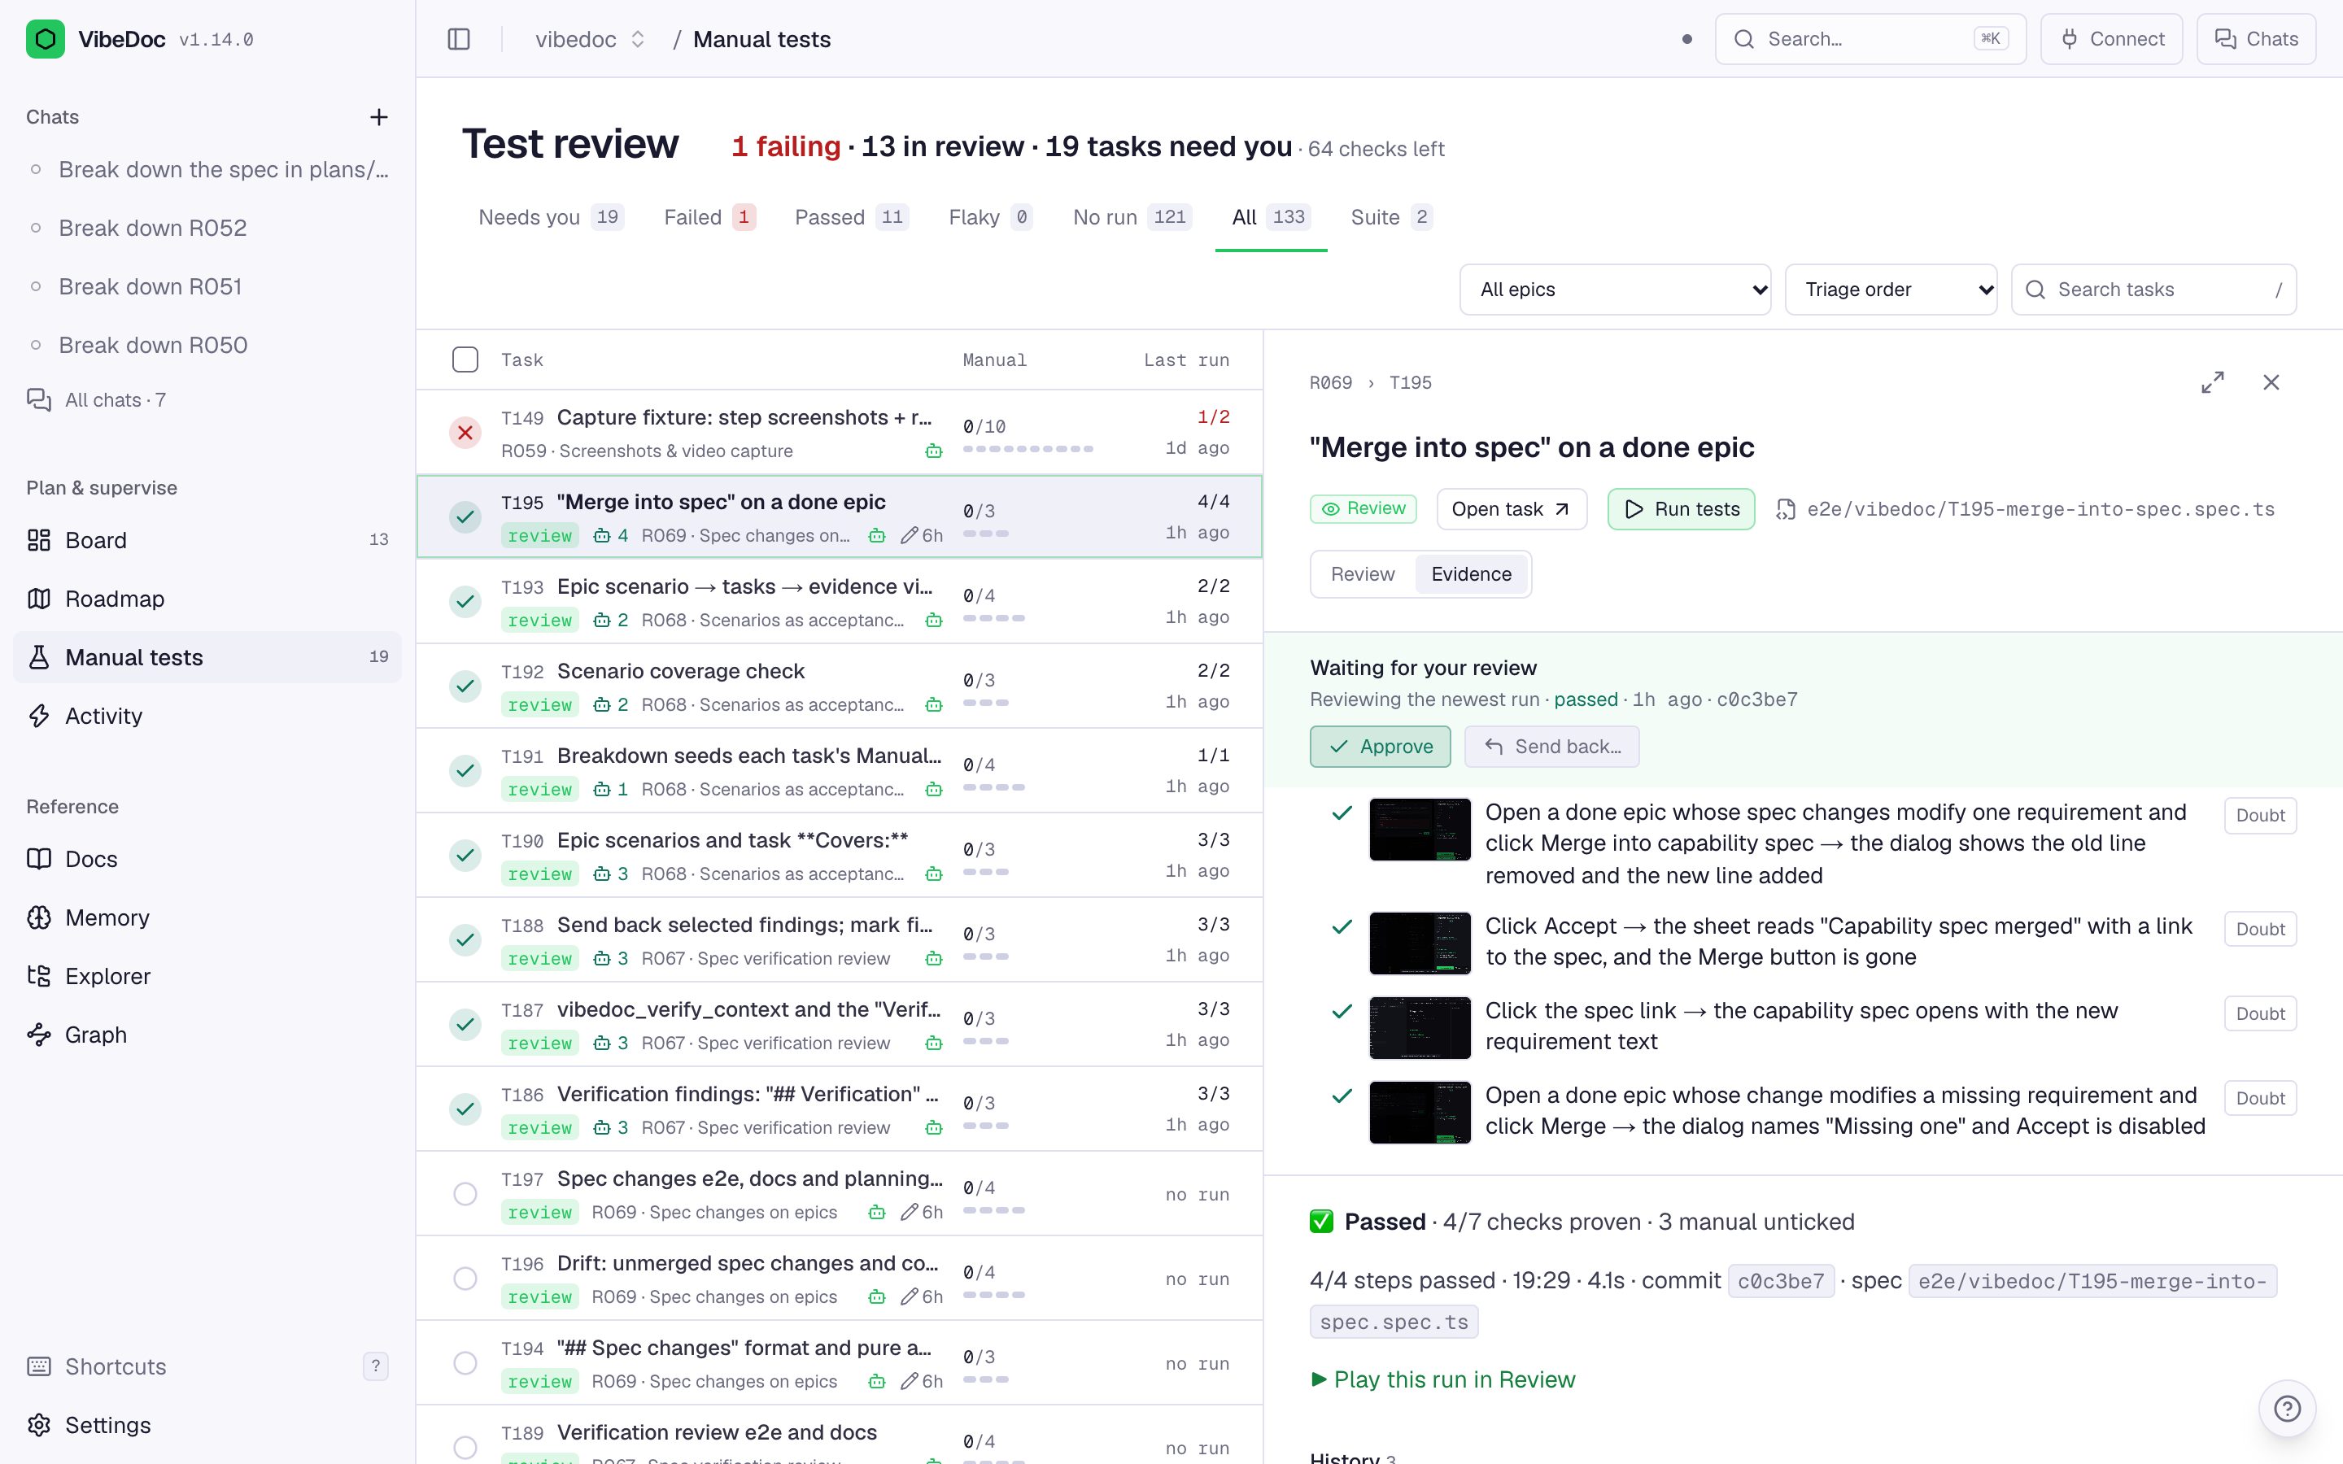Image resolution: width=2343 pixels, height=1464 pixels.
Task: Open Settings in the sidebar
Action: (207, 1424)
